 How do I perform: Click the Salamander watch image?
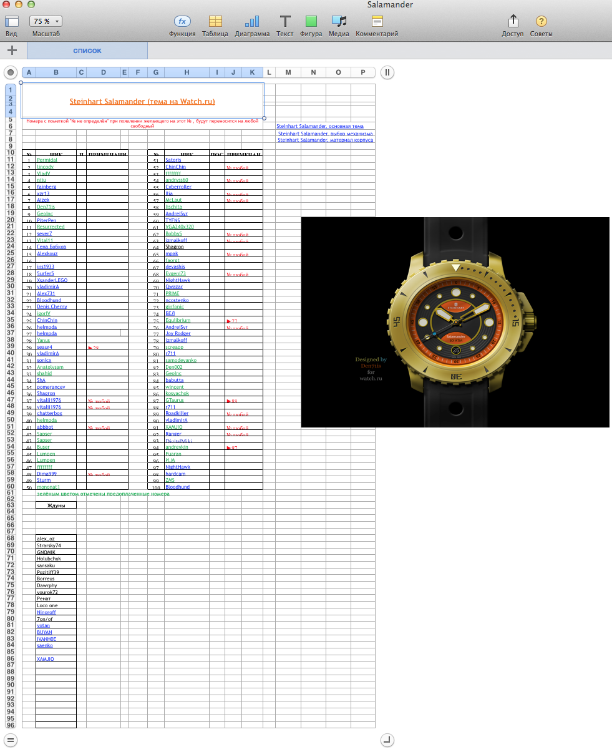pos(455,322)
